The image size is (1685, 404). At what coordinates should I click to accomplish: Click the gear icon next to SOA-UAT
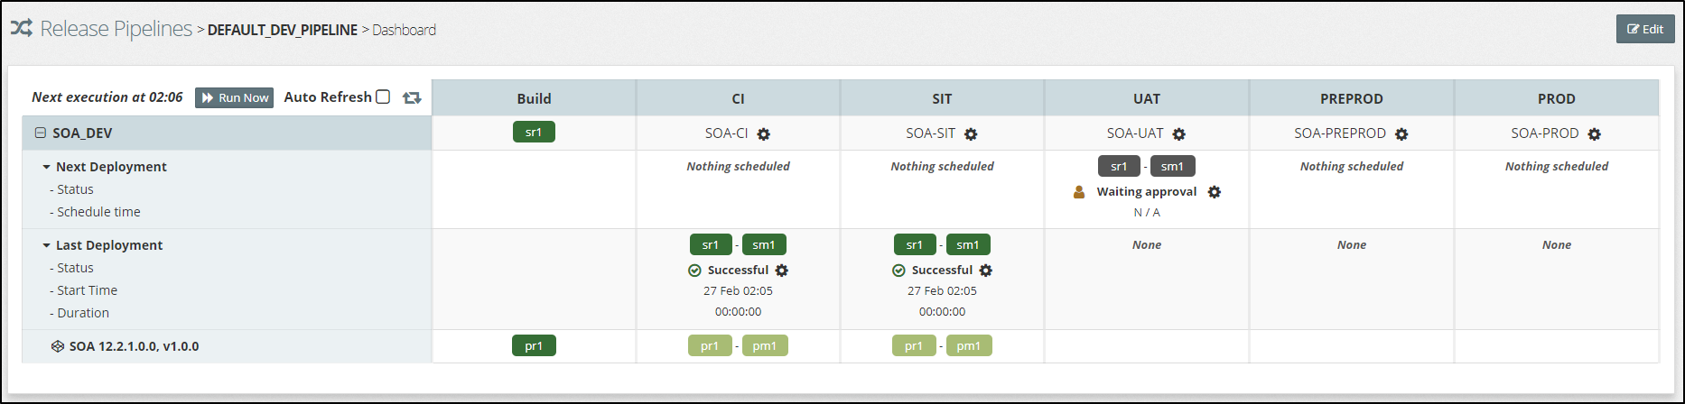[x=1178, y=134]
